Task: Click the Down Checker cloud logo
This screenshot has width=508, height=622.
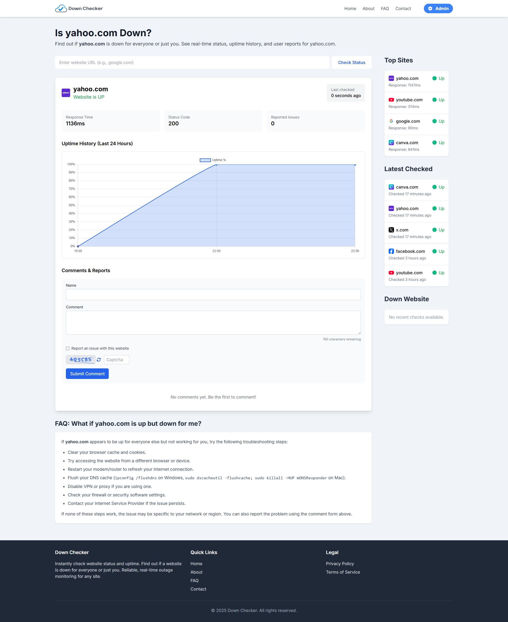Action: click(61, 8)
